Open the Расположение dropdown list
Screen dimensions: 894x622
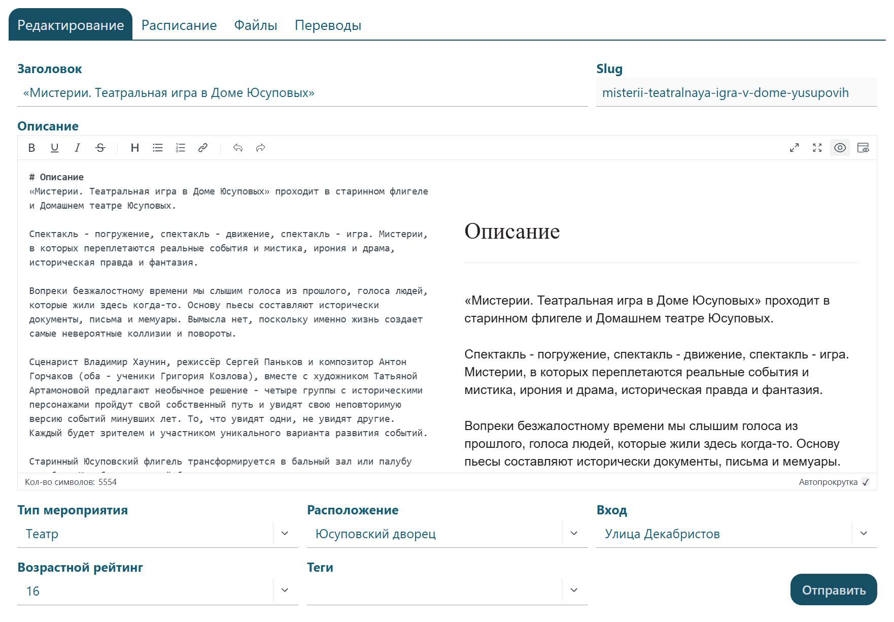tap(574, 534)
